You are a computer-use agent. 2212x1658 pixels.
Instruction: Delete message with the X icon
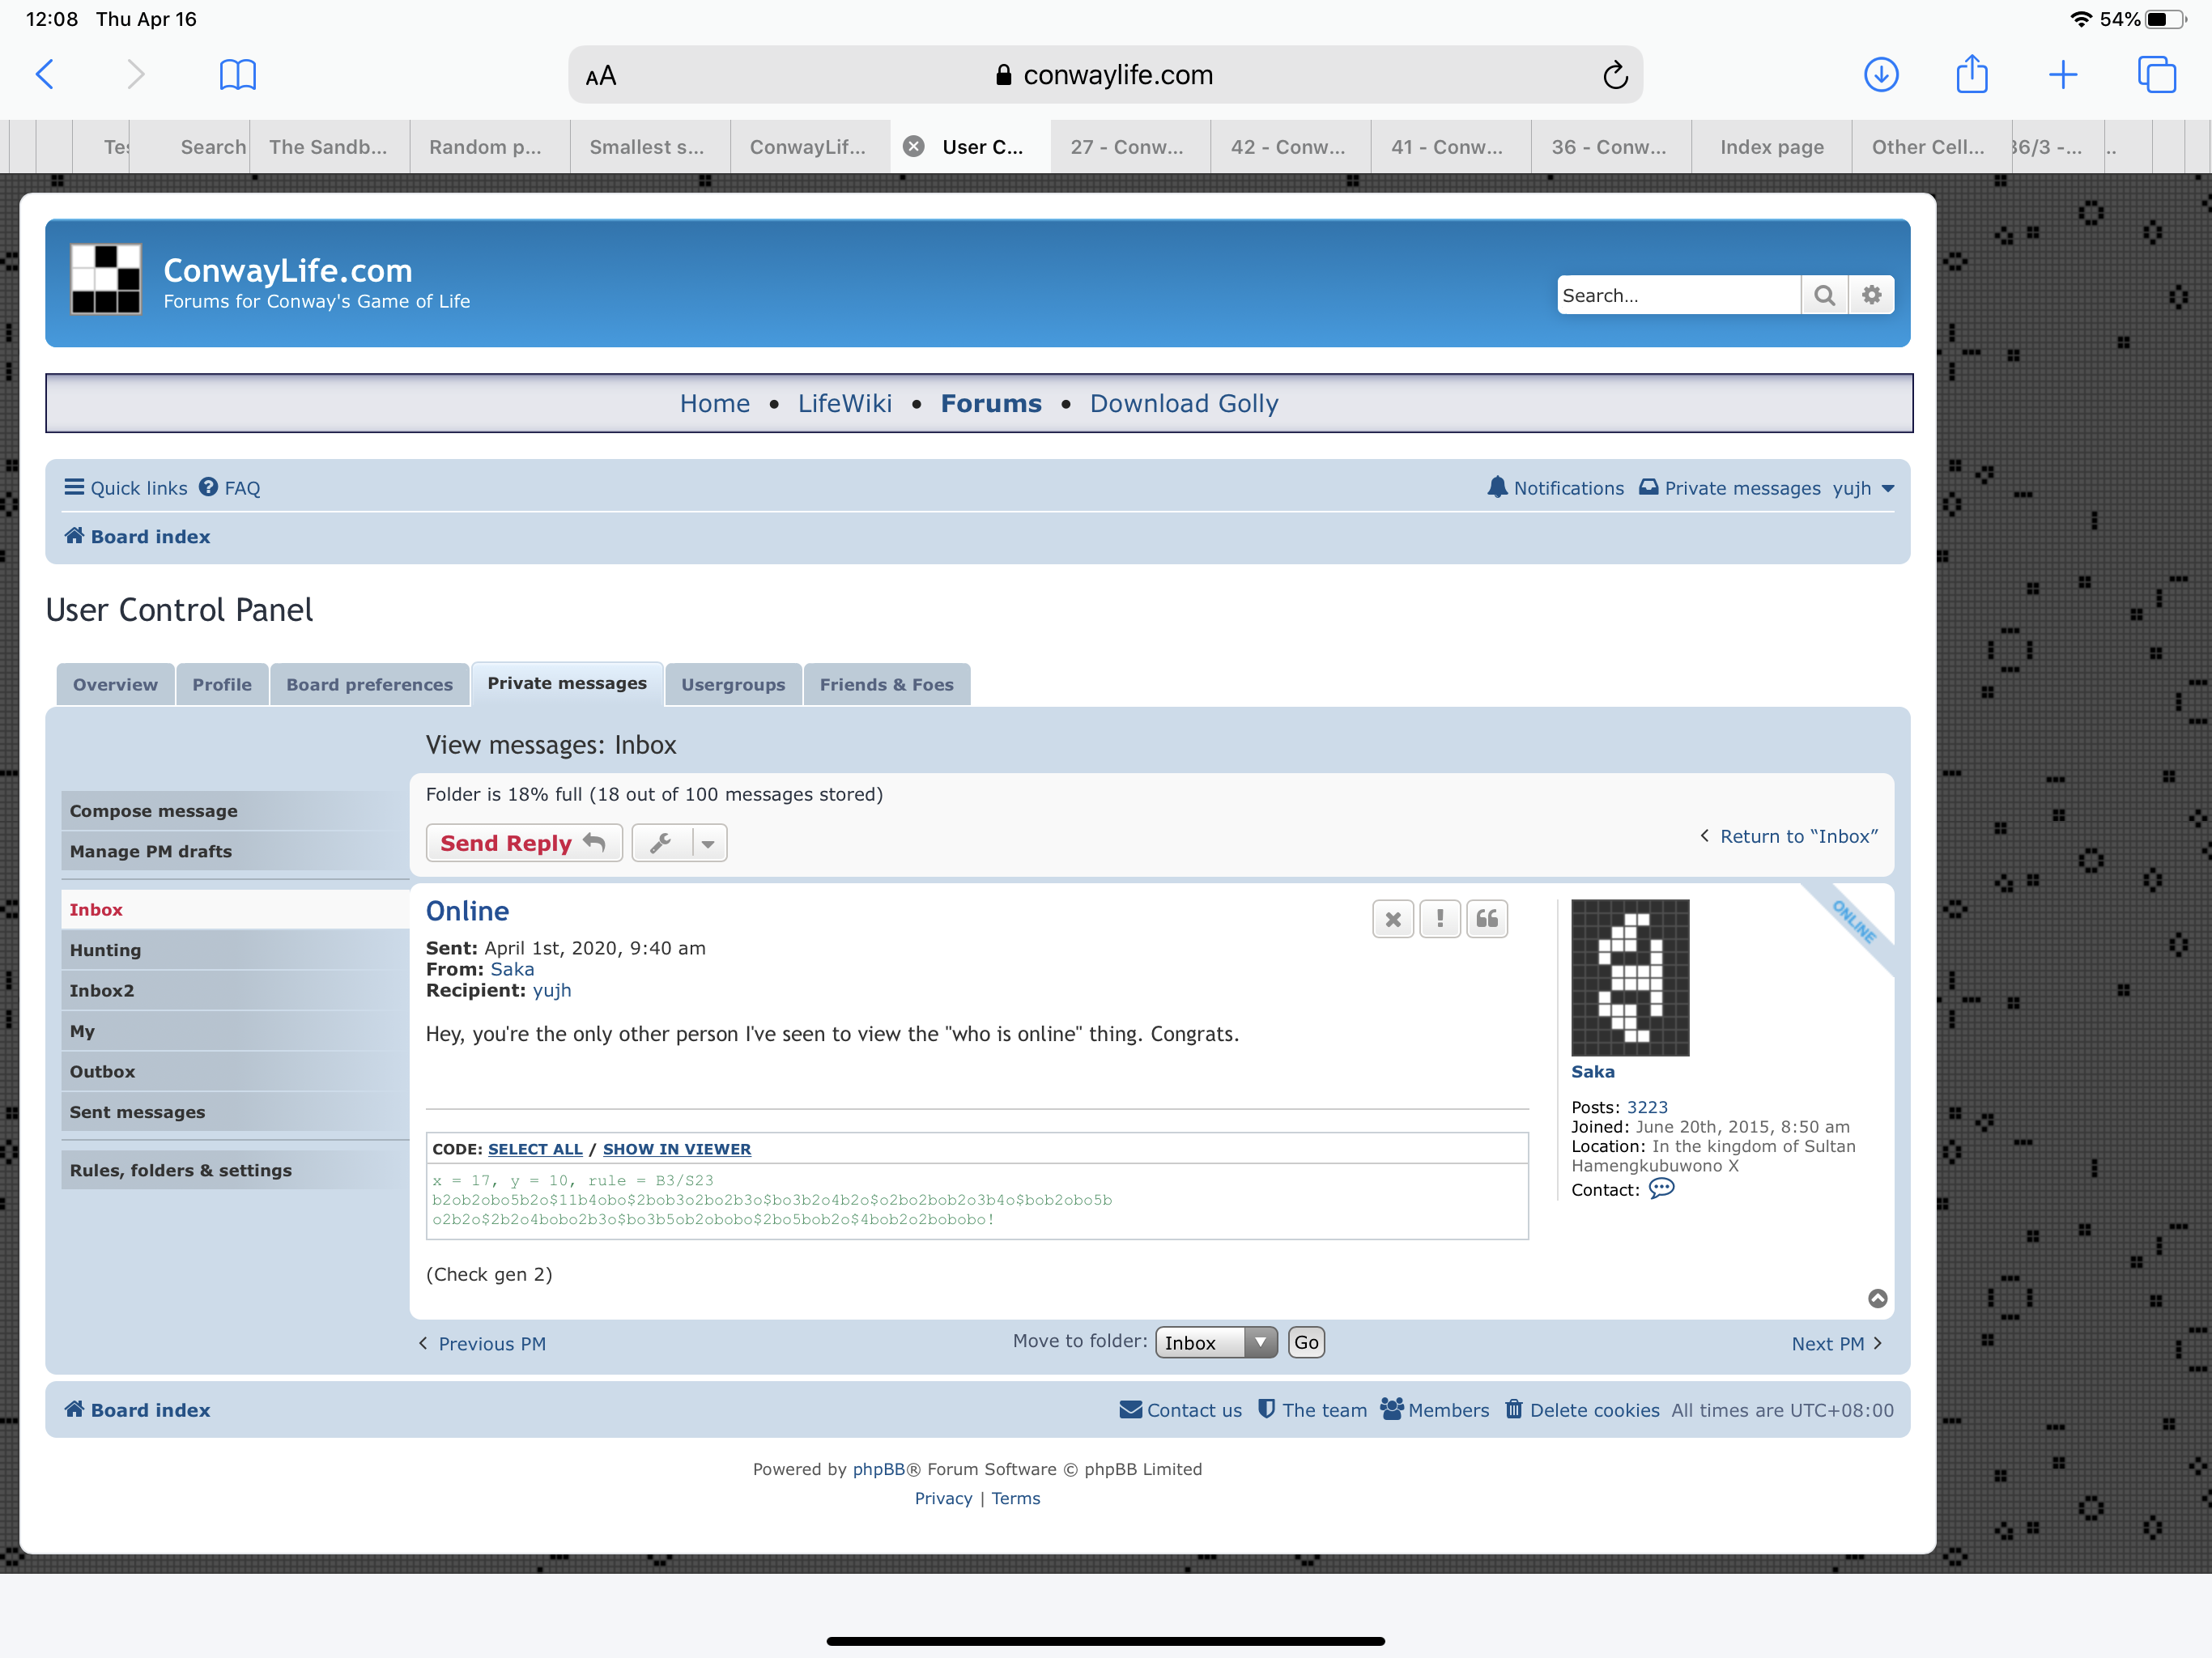click(1393, 919)
